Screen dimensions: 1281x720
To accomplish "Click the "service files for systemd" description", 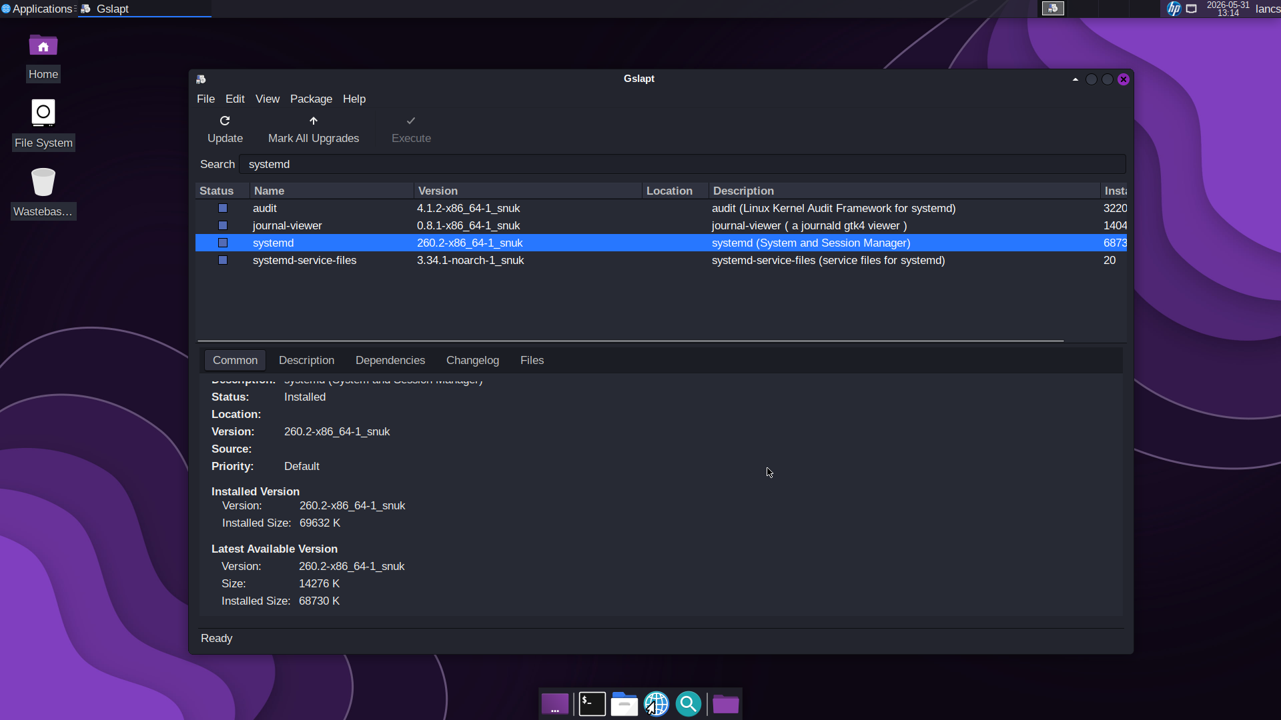I will (828, 260).
